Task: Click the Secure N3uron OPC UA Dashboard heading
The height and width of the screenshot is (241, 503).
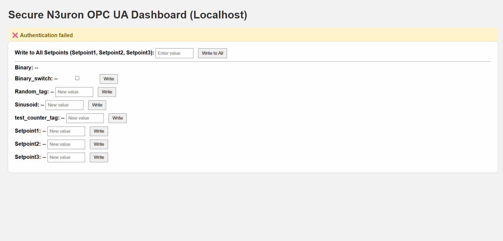Action: click(127, 15)
